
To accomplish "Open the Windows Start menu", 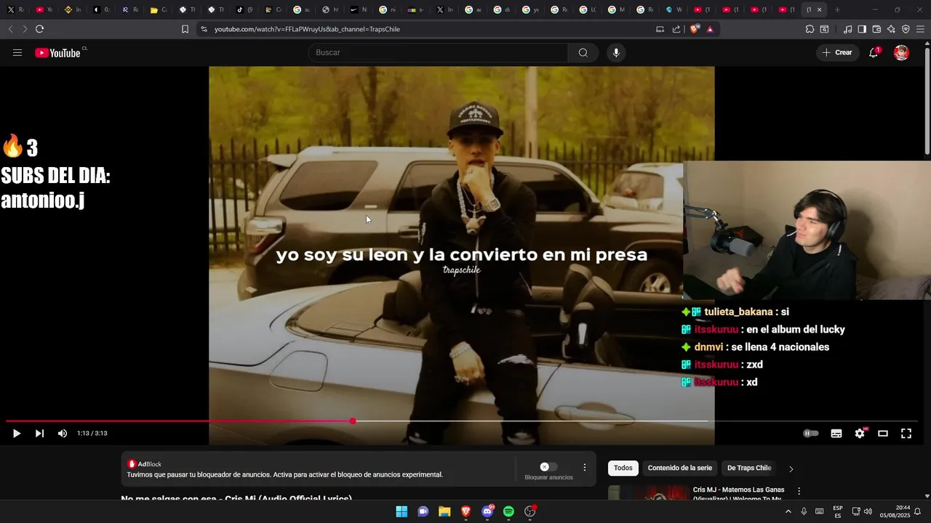I will (401, 511).
